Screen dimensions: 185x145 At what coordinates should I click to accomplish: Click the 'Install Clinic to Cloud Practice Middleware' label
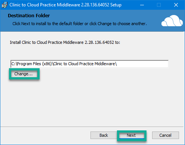(65, 42)
